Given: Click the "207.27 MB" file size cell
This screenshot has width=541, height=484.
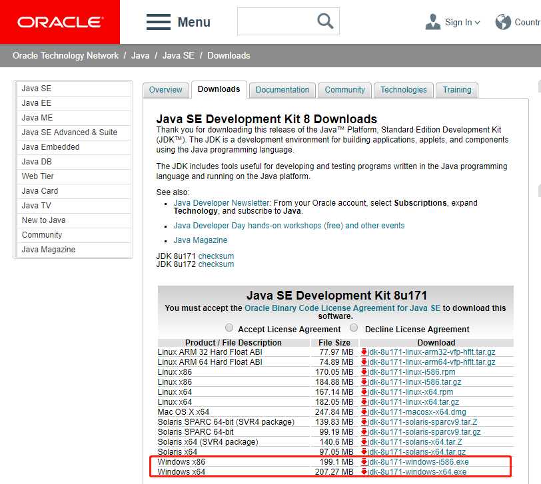Looking at the screenshot, I should click(334, 472).
